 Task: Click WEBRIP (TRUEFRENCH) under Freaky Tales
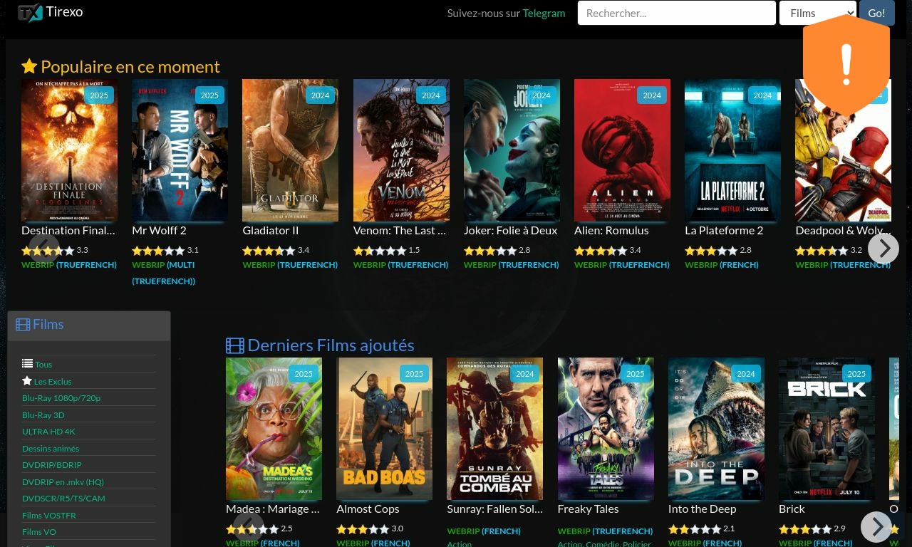(x=605, y=531)
